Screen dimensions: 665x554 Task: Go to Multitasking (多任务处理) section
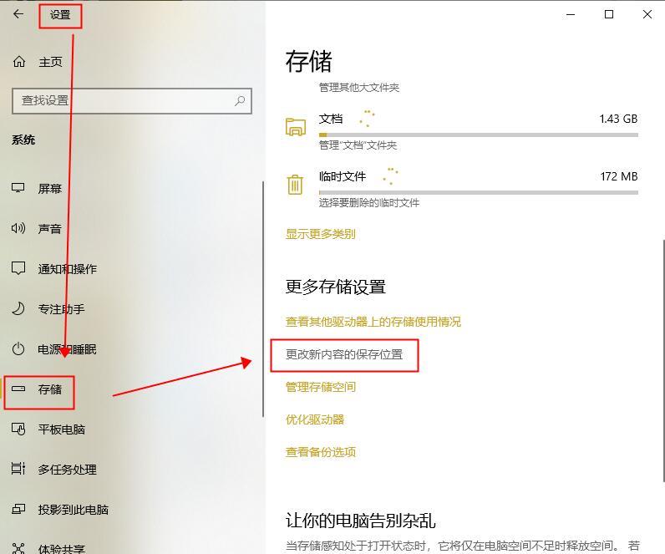(x=67, y=470)
